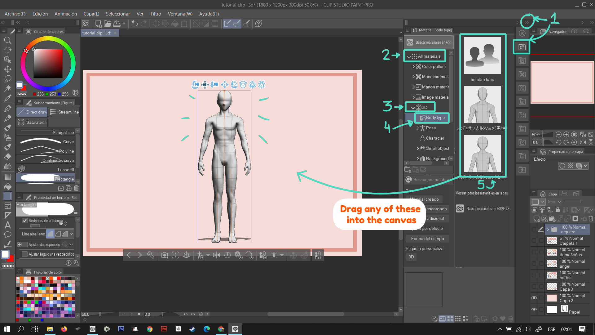Viewport: 595px width, 335px height.
Task: Collapse the 3D materials tree node
Action: click(x=413, y=108)
